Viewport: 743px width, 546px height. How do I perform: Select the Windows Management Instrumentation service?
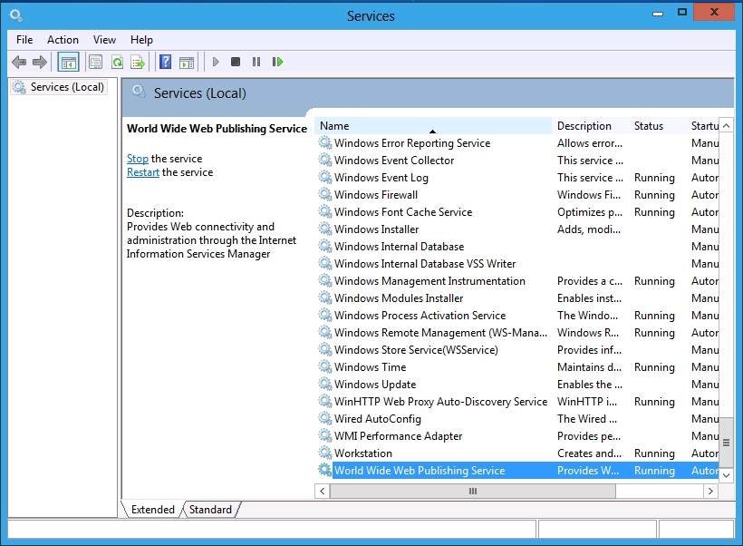click(517, 281)
